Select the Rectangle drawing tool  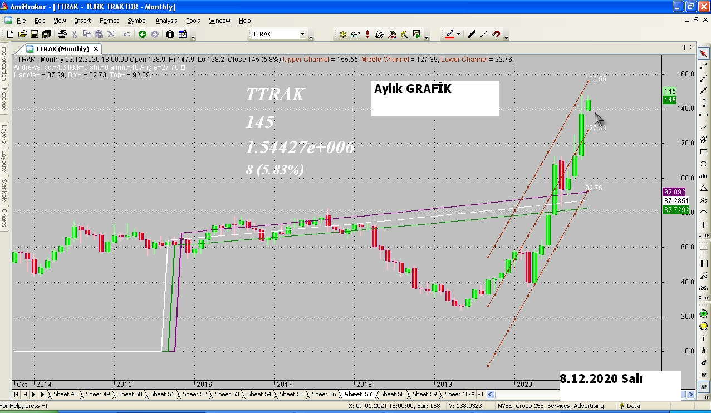pyautogui.click(x=704, y=151)
